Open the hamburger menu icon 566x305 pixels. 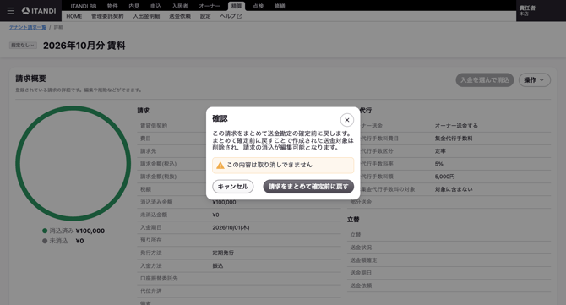point(11,11)
